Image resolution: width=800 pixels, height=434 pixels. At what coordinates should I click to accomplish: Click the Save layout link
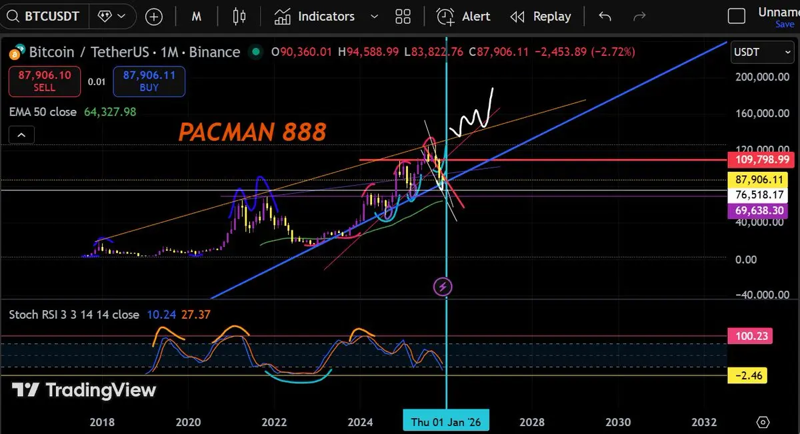(x=785, y=25)
